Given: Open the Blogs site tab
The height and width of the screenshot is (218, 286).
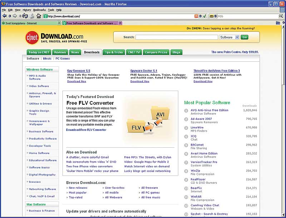Looking at the screenshot, I should click(x=176, y=52).
